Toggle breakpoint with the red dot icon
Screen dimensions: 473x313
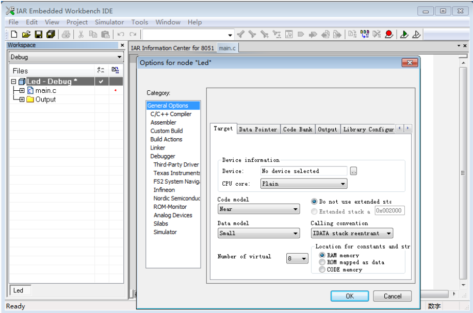pyautogui.click(x=389, y=34)
